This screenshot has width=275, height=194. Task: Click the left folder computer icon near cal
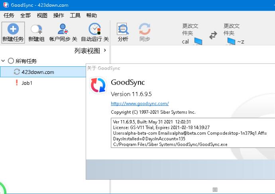(198, 41)
